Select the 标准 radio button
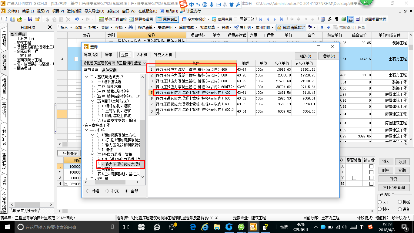Viewport: 414px width, 233px height. pos(88,191)
